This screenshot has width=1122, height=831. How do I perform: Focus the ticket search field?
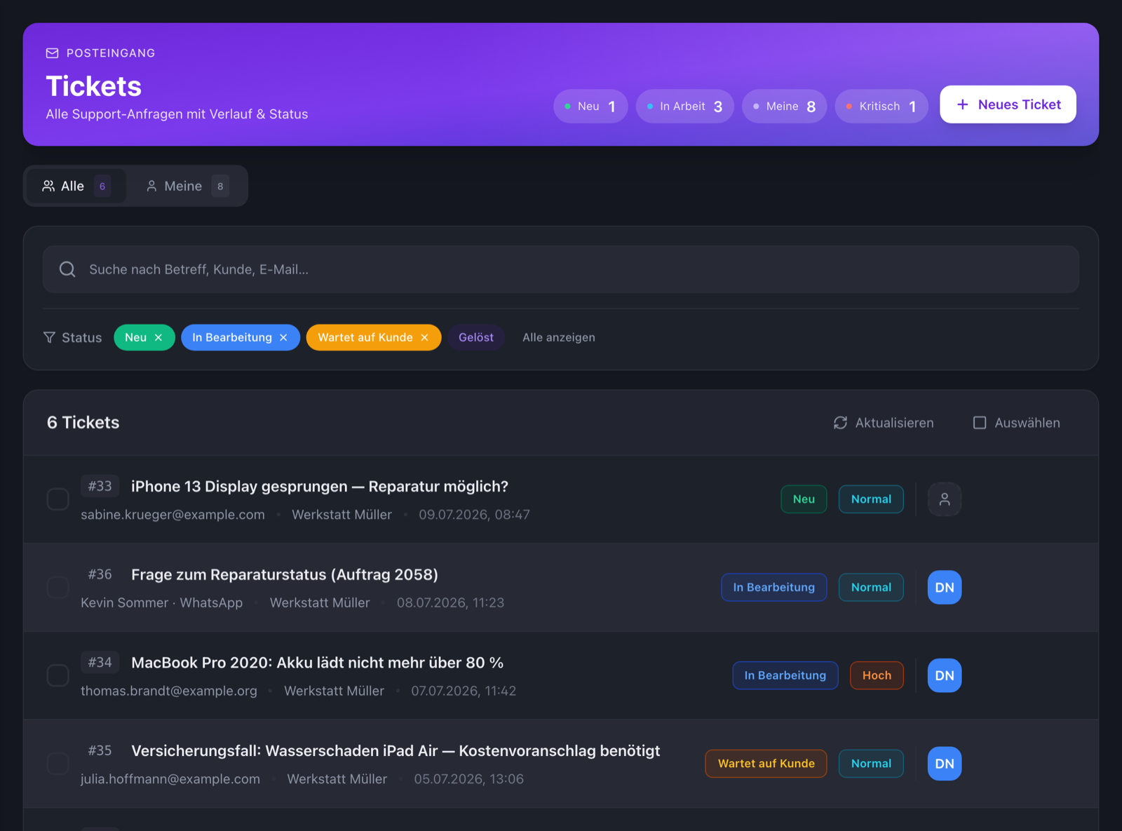click(x=561, y=269)
